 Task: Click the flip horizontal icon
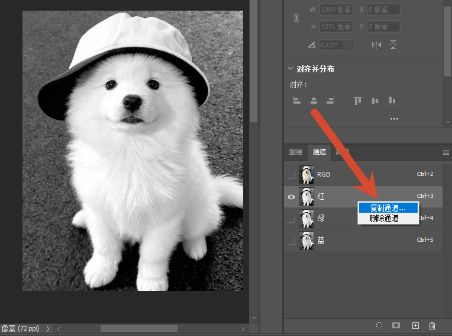tap(376, 45)
